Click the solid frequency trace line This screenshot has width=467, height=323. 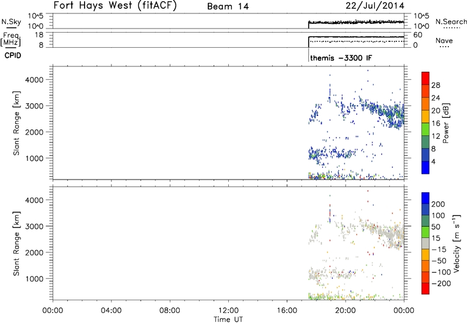356,37
